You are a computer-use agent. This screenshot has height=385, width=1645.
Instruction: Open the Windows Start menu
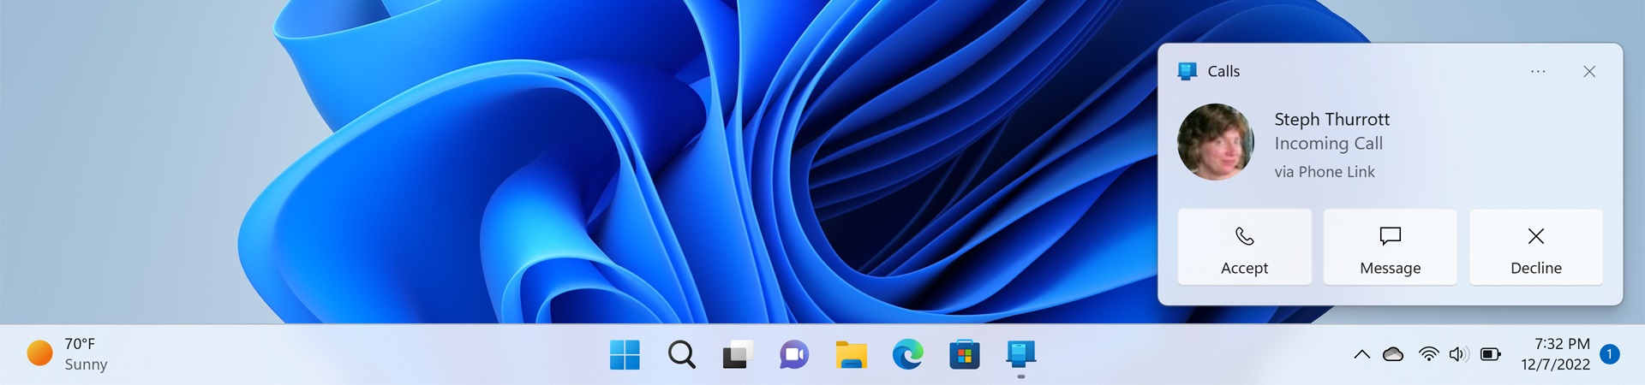[x=625, y=354]
